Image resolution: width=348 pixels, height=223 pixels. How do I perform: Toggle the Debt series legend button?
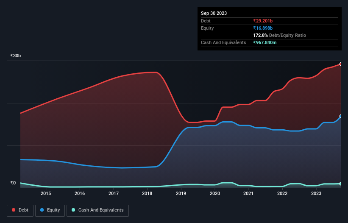(x=20, y=210)
